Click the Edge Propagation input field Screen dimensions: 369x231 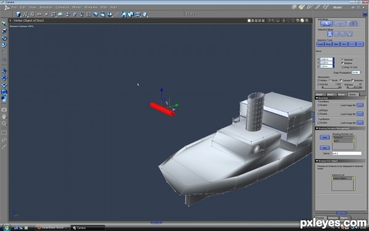[x=356, y=73]
